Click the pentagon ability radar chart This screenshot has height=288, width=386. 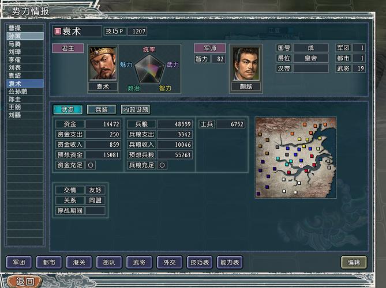click(x=149, y=69)
